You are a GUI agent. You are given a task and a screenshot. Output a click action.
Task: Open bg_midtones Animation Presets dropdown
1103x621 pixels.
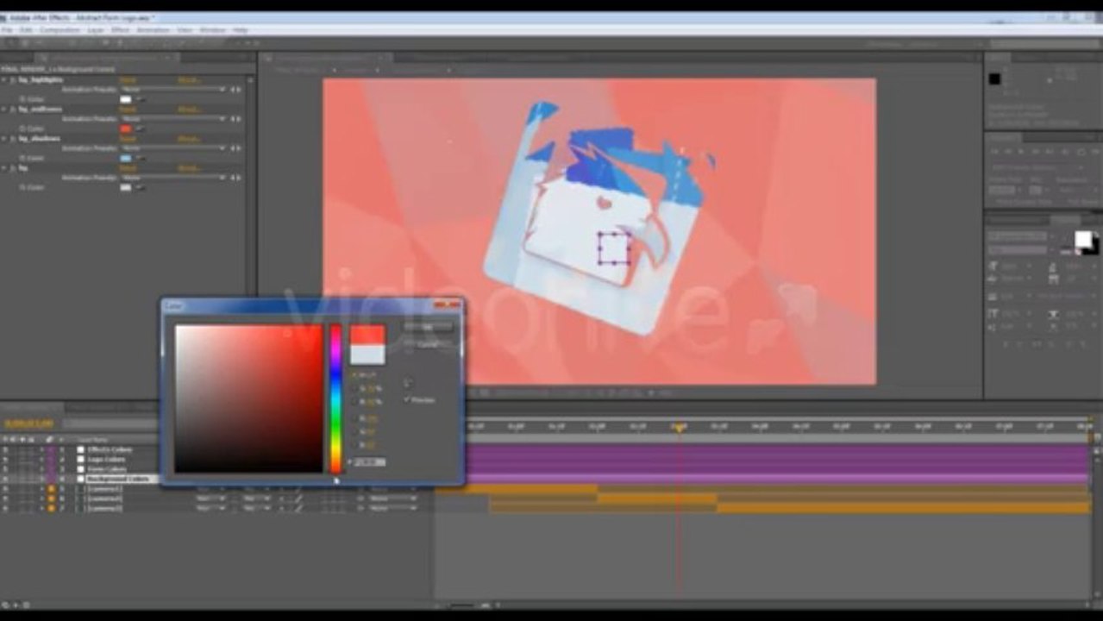pos(173,119)
